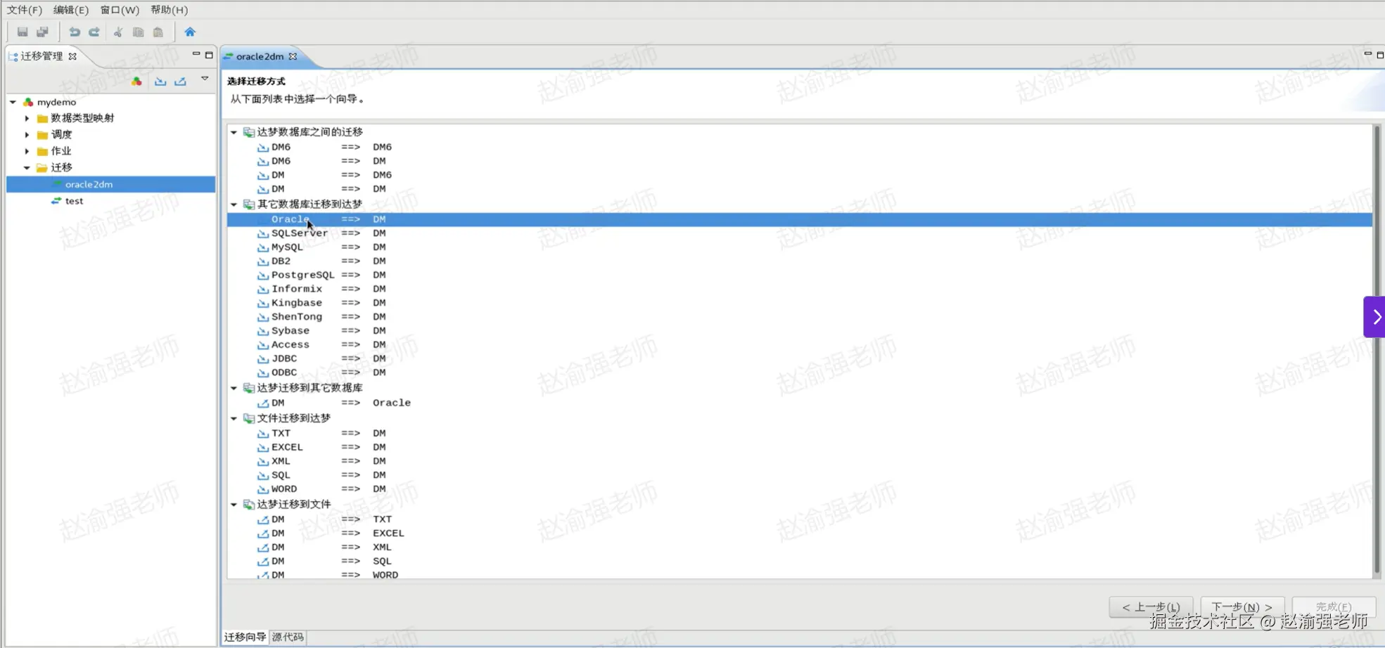This screenshot has width=1385, height=648.
Task: Select the Oracle ==> DM wizard row
Action: coord(800,219)
